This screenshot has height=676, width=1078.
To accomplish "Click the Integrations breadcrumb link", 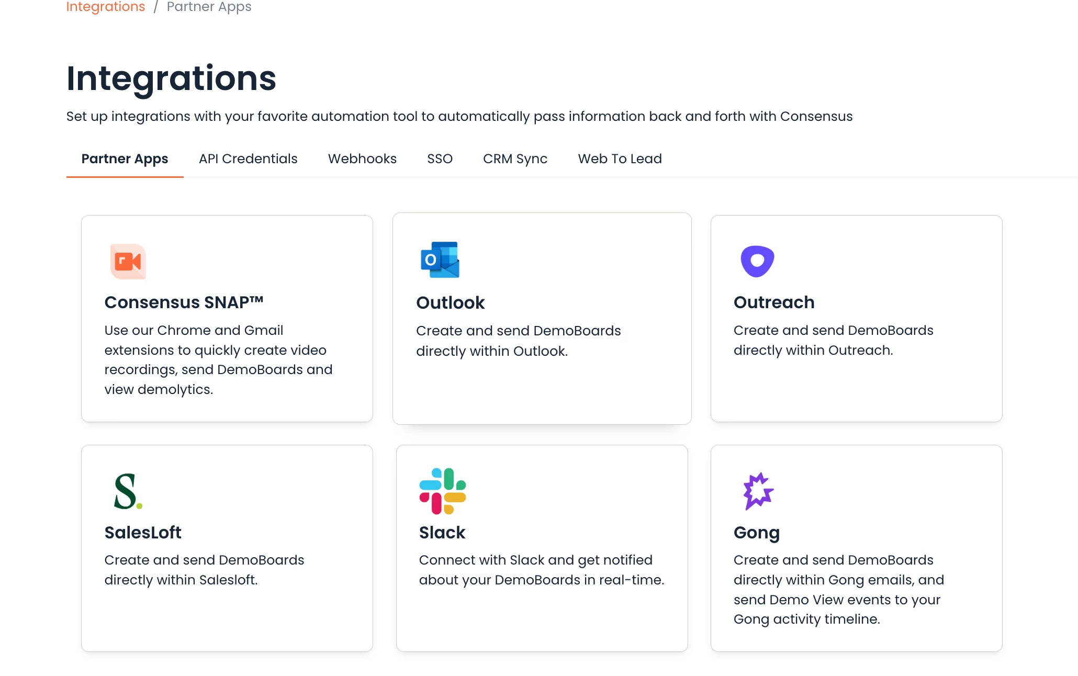I will coord(106,7).
